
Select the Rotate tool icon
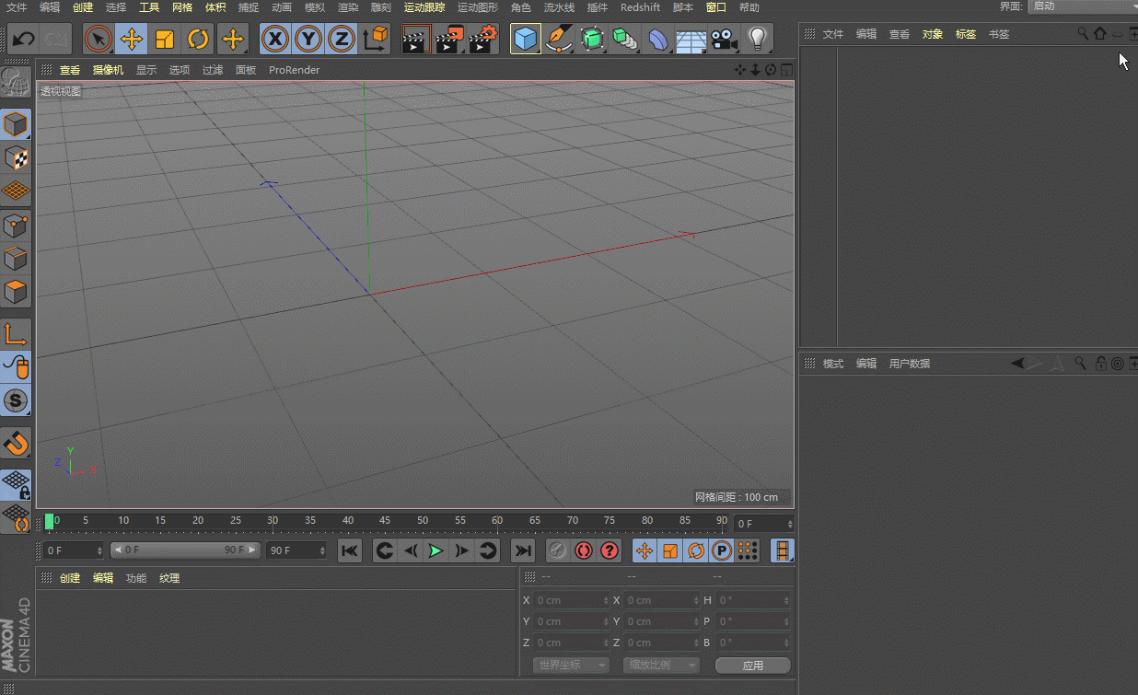coord(198,39)
